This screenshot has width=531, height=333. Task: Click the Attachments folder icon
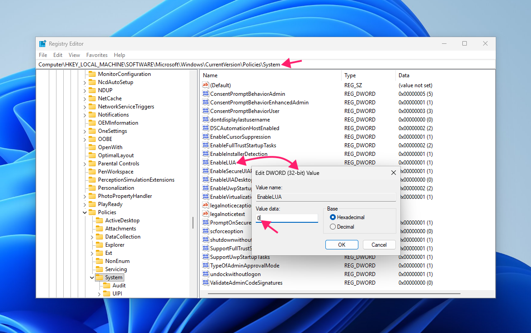coord(99,229)
